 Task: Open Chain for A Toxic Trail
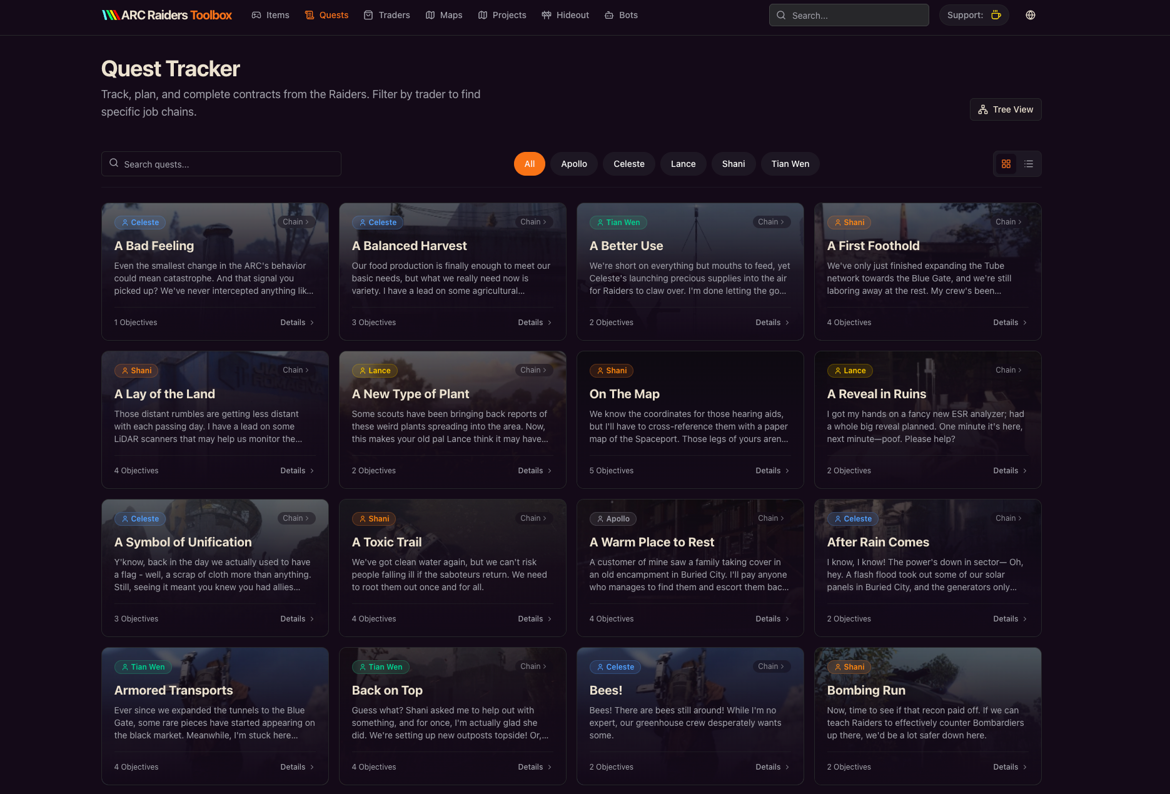(533, 518)
